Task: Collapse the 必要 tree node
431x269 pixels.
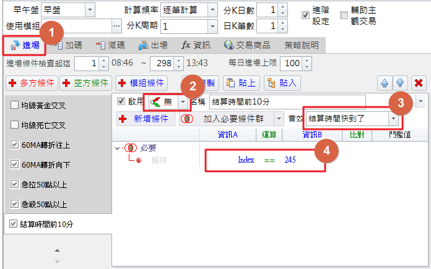Action: [118, 148]
